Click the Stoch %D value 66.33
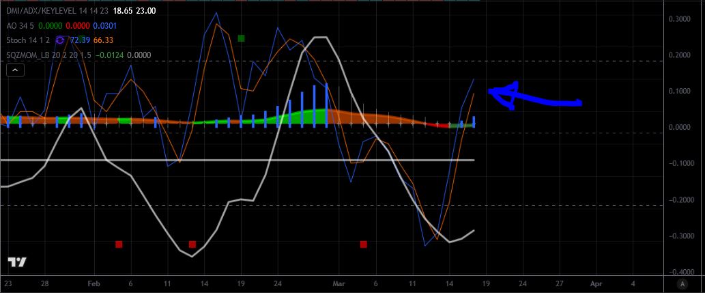This screenshot has width=705, height=293. click(x=104, y=40)
